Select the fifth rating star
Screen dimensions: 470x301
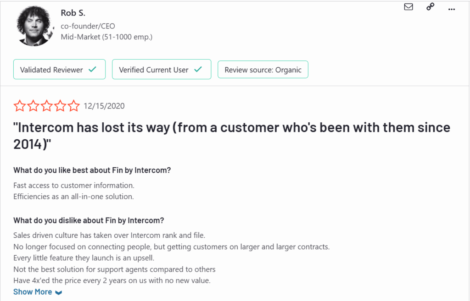73,106
